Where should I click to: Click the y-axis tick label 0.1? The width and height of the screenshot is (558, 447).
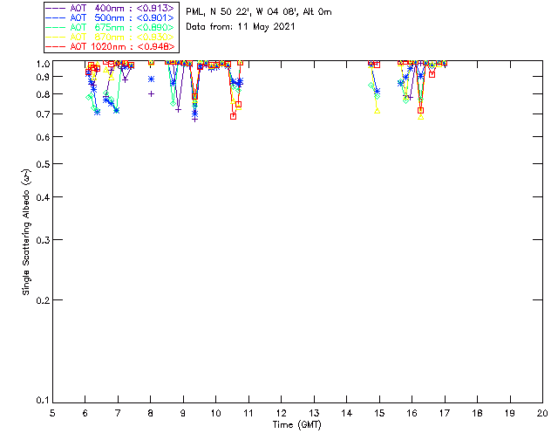coord(43,401)
